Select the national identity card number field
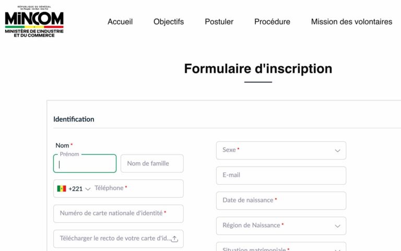 (x=119, y=213)
